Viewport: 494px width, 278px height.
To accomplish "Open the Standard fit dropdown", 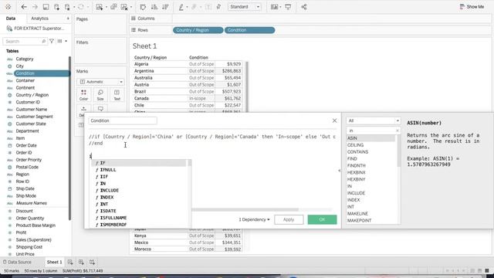I will coord(245,7).
